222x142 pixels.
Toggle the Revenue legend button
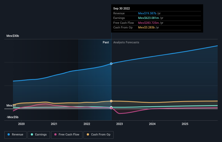tap(15, 135)
